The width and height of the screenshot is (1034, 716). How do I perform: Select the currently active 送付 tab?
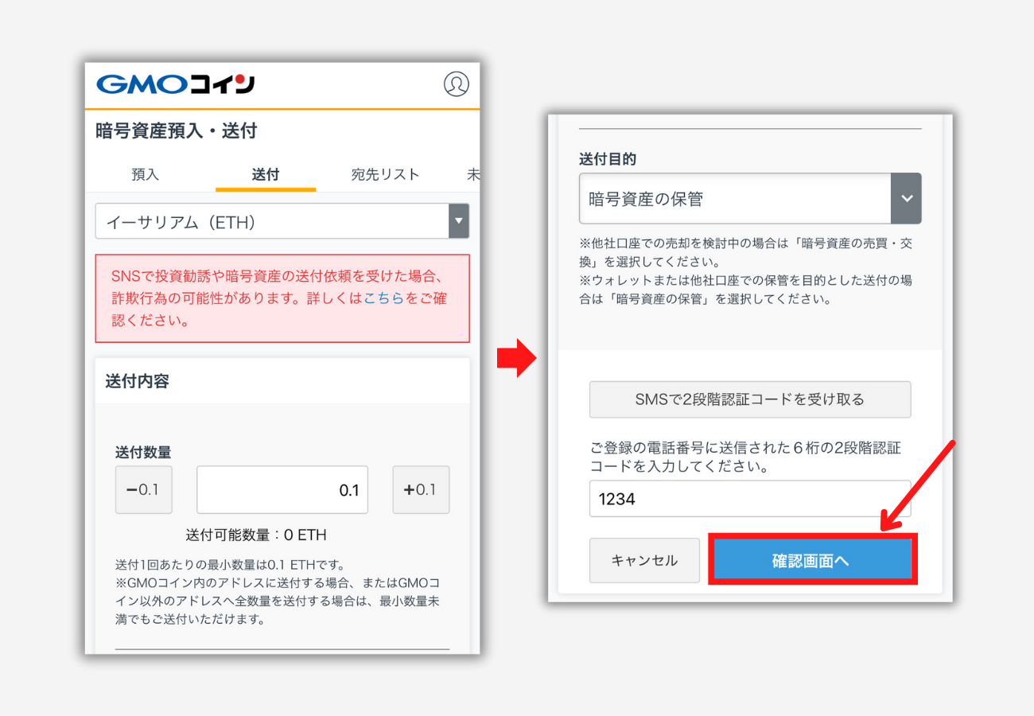point(265,174)
